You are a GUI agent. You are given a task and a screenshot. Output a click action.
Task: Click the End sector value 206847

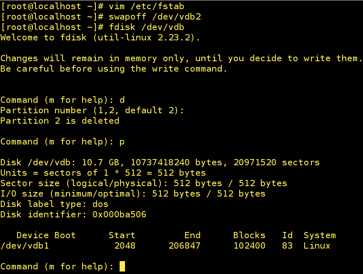point(184,246)
